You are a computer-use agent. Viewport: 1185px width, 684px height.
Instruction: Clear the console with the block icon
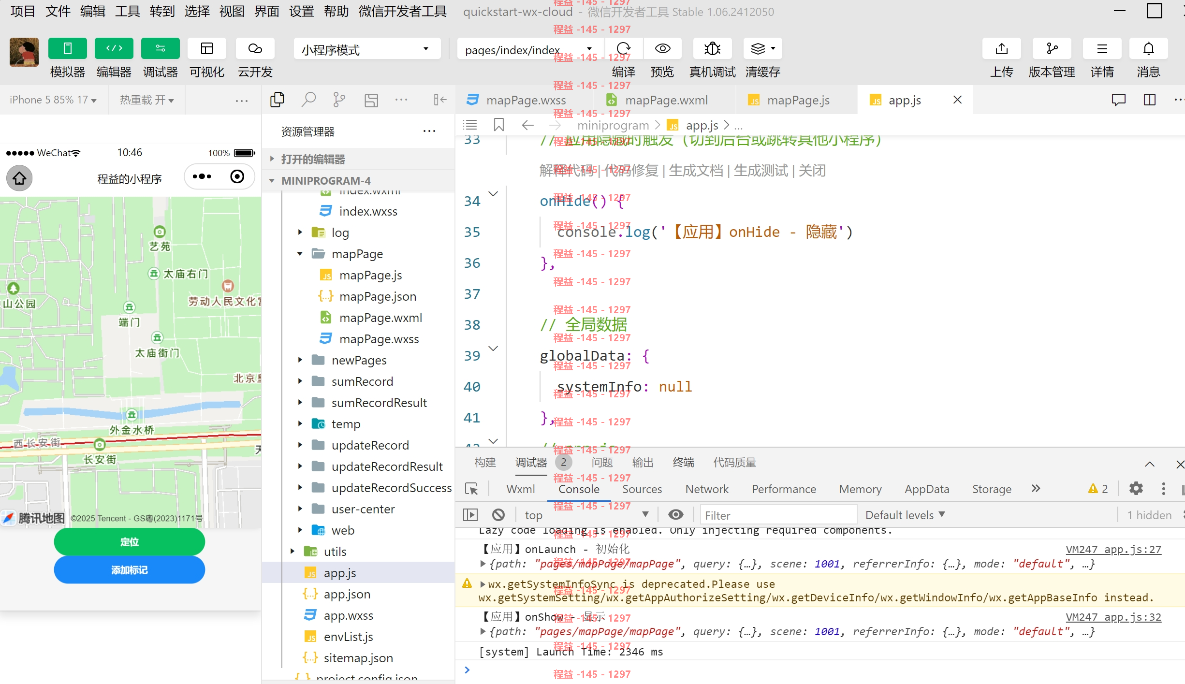(498, 515)
